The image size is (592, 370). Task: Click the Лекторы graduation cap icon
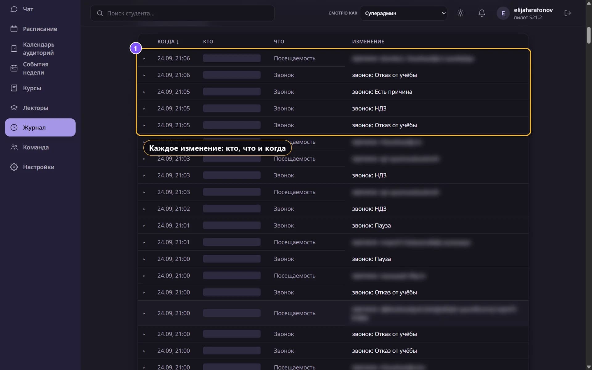point(14,108)
